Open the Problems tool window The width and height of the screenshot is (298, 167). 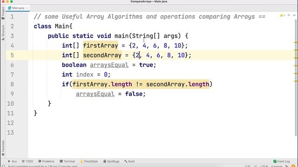click(x=47, y=161)
